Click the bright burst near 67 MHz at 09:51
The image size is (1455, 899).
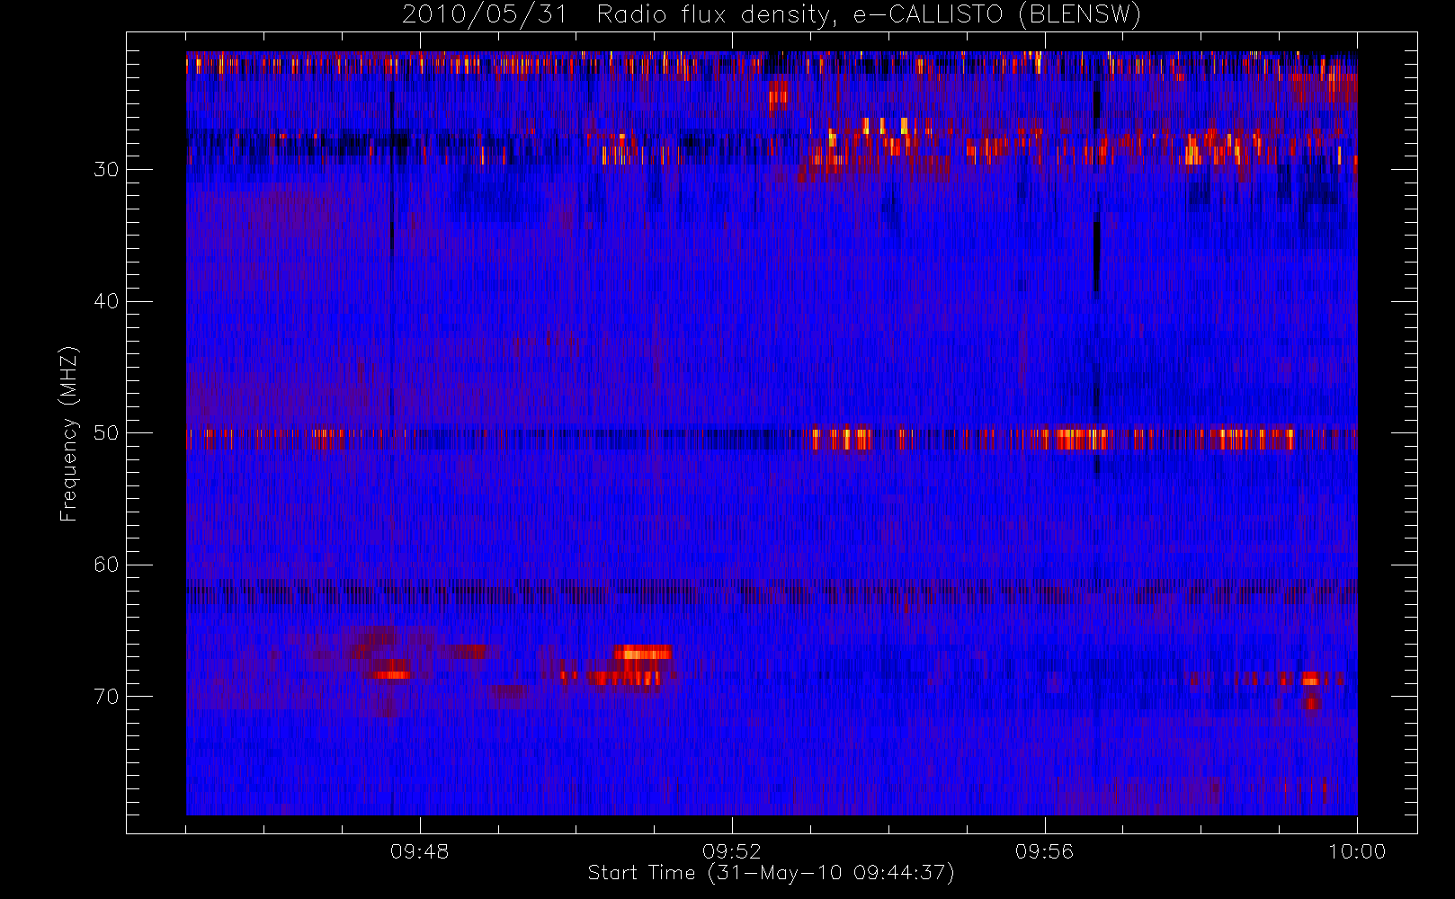(x=642, y=653)
